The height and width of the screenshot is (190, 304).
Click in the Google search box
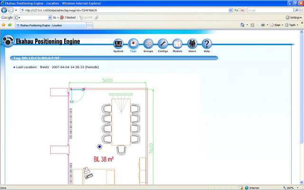(x=270, y=10)
